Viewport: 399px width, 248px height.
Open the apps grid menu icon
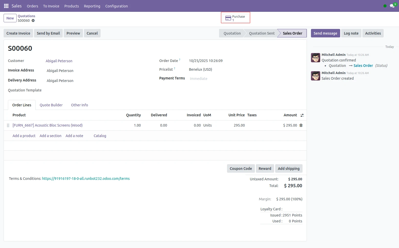[6, 6]
